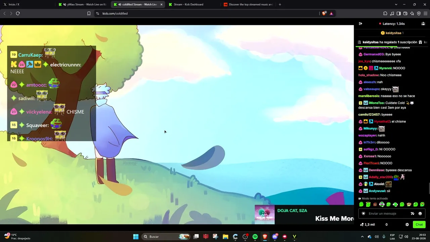Insert the first green smiling quick emote
This screenshot has height=242, width=430.
pyautogui.click(x=361, y=204)
